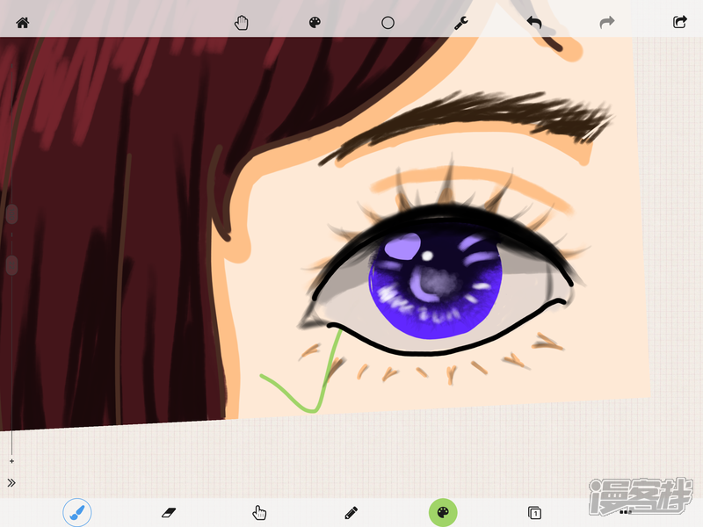Share or export the drawing
Screen dimensions: 703x527
[679, 22]
